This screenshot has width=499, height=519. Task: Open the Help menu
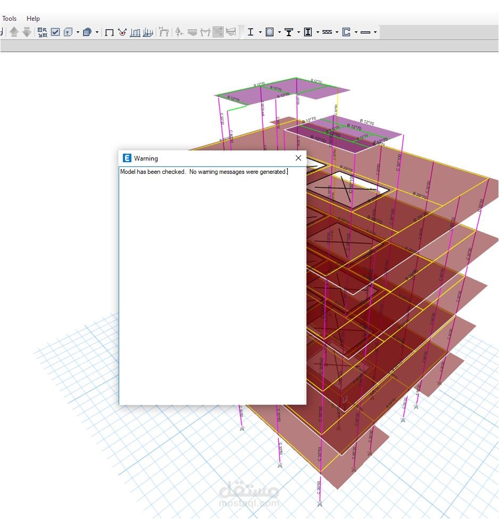click(x=33, y=19)
